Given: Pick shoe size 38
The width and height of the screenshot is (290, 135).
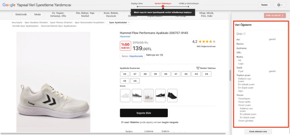Looking at the screenshot, I should pos(145,74).
